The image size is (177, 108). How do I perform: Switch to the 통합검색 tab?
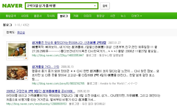click(x=11, y=16)
